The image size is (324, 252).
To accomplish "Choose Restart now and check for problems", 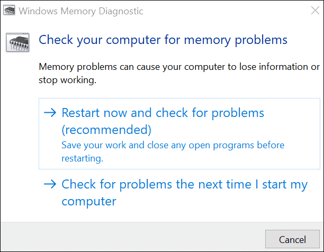I will (x=163, y=113).
